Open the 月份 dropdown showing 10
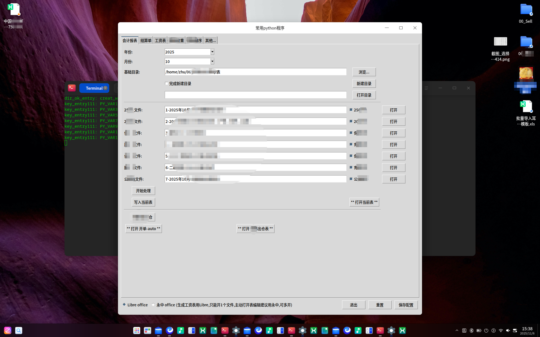This screenshot has width=540, height=337. [212, 61]
